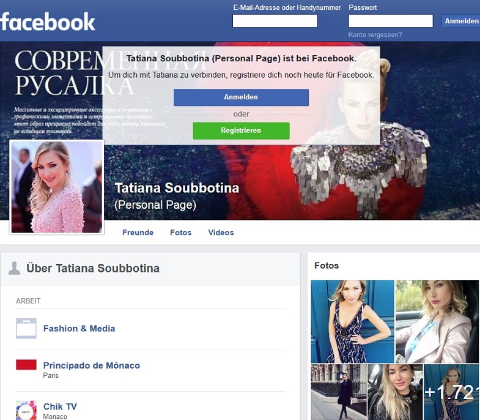Open the Freunde tab
Image resolution: width=480 pixels, height=420 pixels.
[x=138, y=233]
